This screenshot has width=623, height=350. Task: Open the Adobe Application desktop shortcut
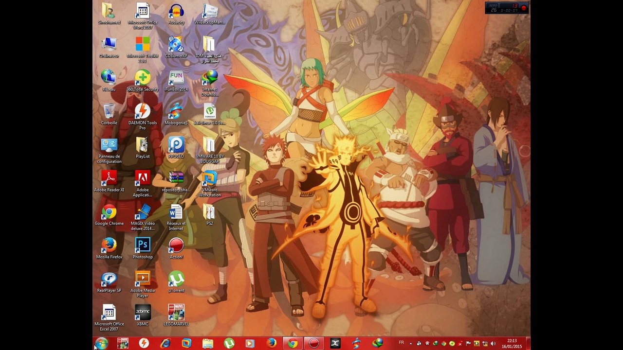[x=143, y=184]
